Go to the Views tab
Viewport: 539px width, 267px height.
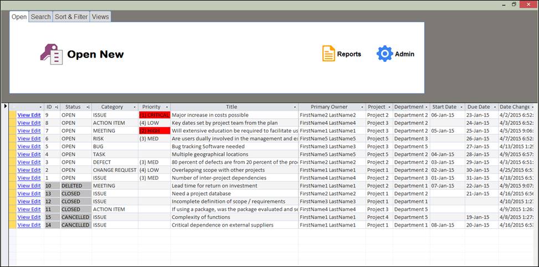100,17
